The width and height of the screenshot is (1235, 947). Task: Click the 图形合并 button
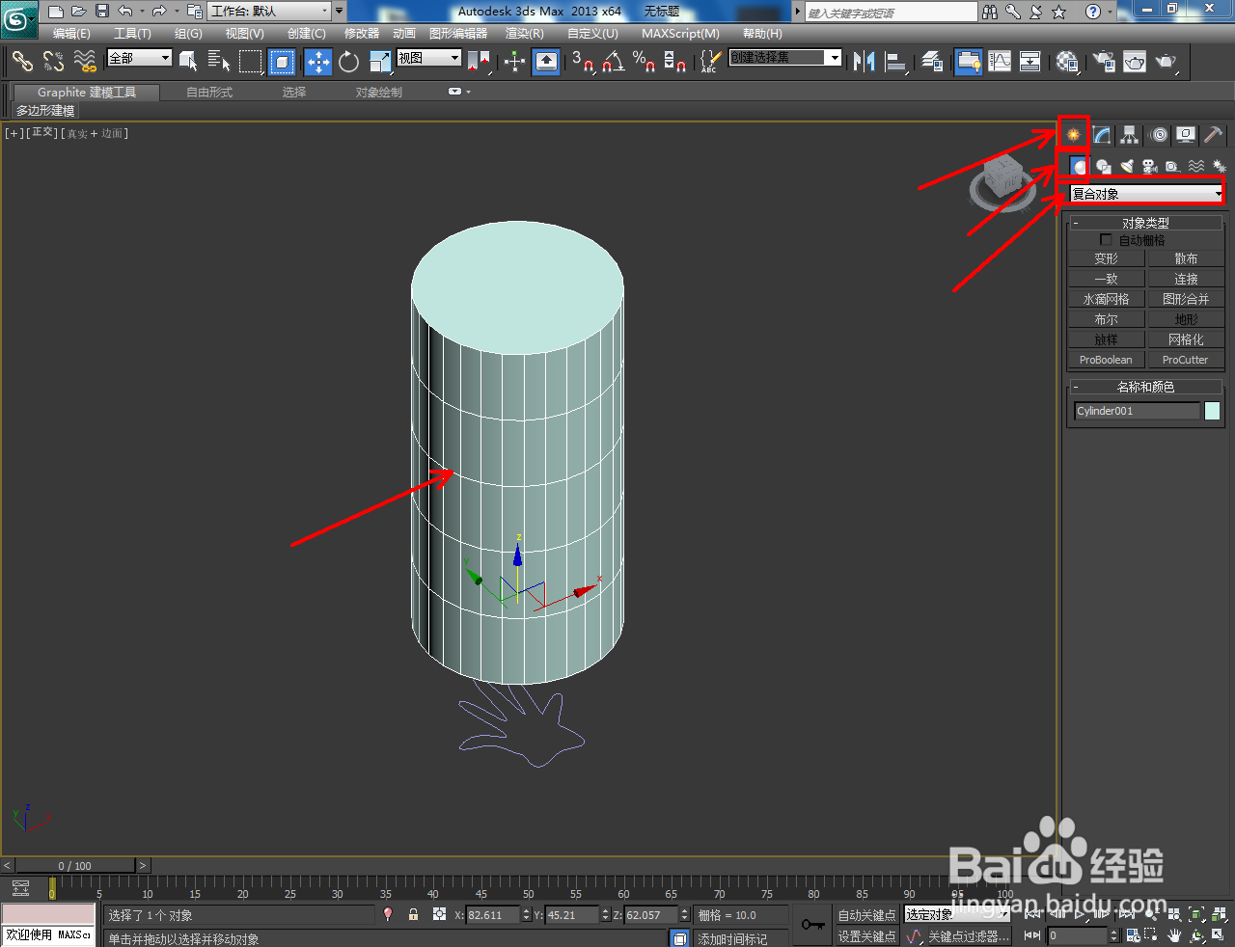(x=1186, y=299)
